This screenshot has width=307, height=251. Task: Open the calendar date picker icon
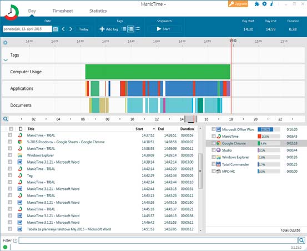[56, 29]
